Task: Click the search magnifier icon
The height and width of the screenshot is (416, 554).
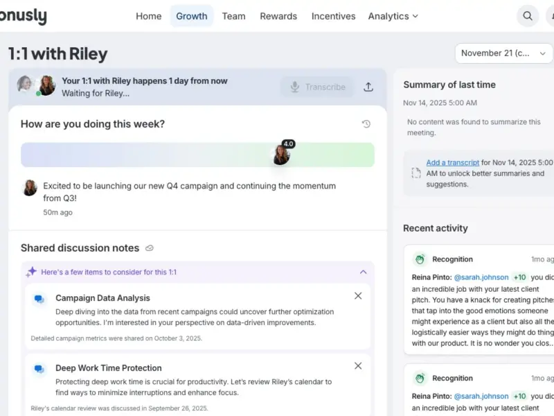Action: [x=528, y=16]
